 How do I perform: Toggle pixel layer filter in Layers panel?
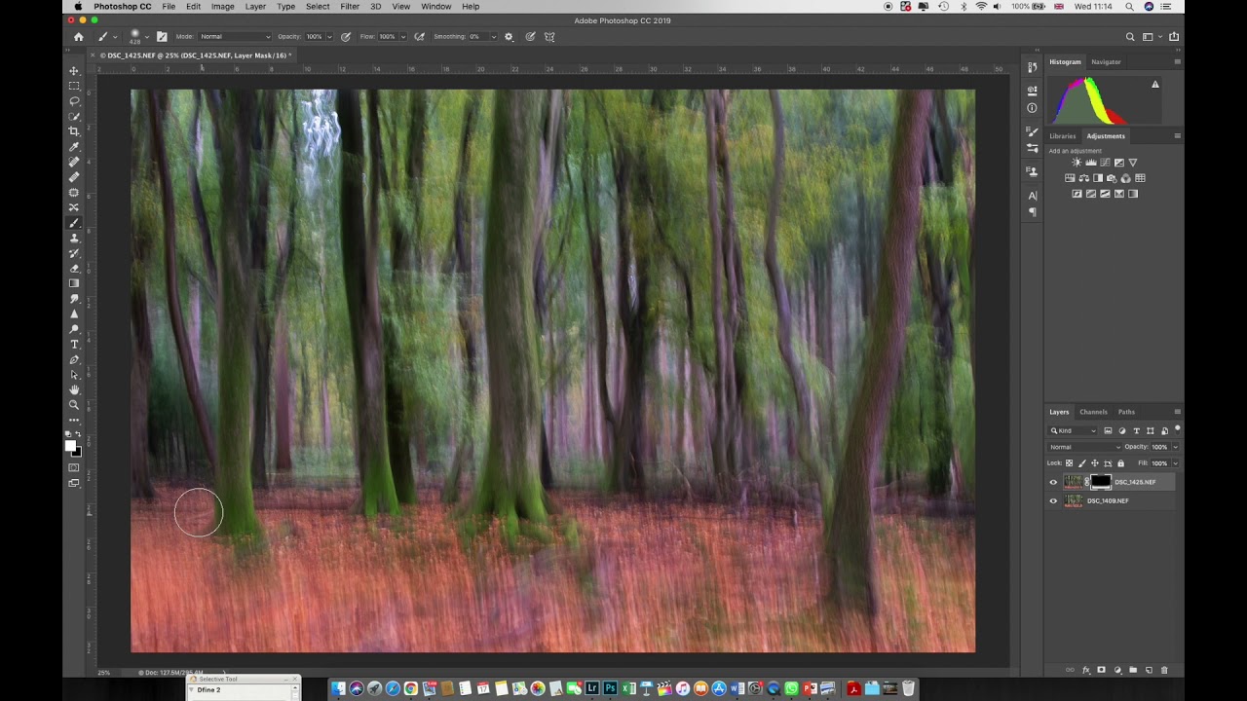(x=1108, y=430)
